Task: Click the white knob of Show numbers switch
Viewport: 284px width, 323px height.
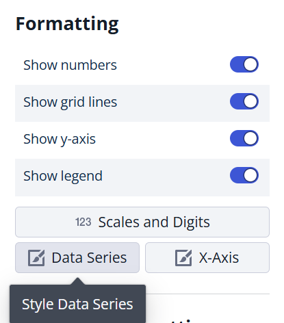Action: (x=250, y=64)
